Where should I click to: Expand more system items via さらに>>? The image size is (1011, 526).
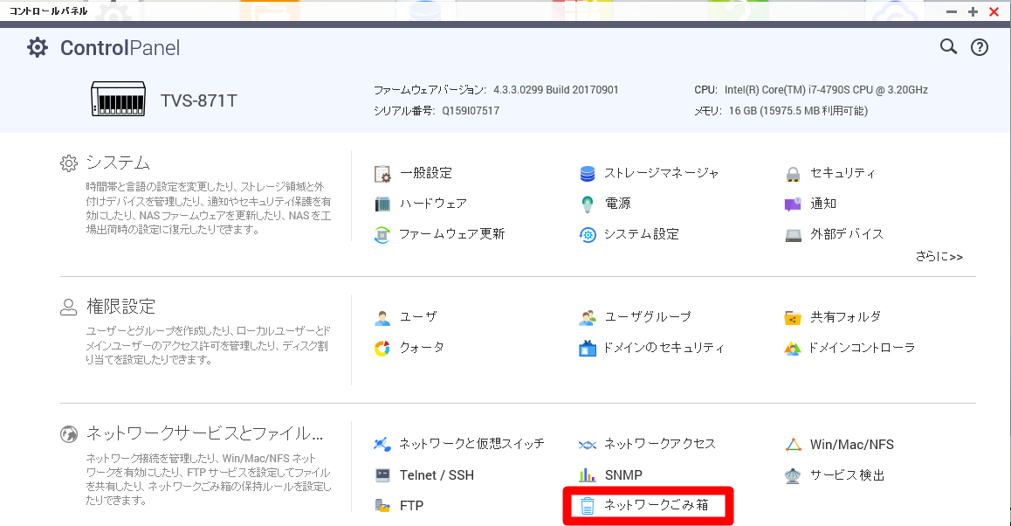pyautogui.click(x=939, y=256)
